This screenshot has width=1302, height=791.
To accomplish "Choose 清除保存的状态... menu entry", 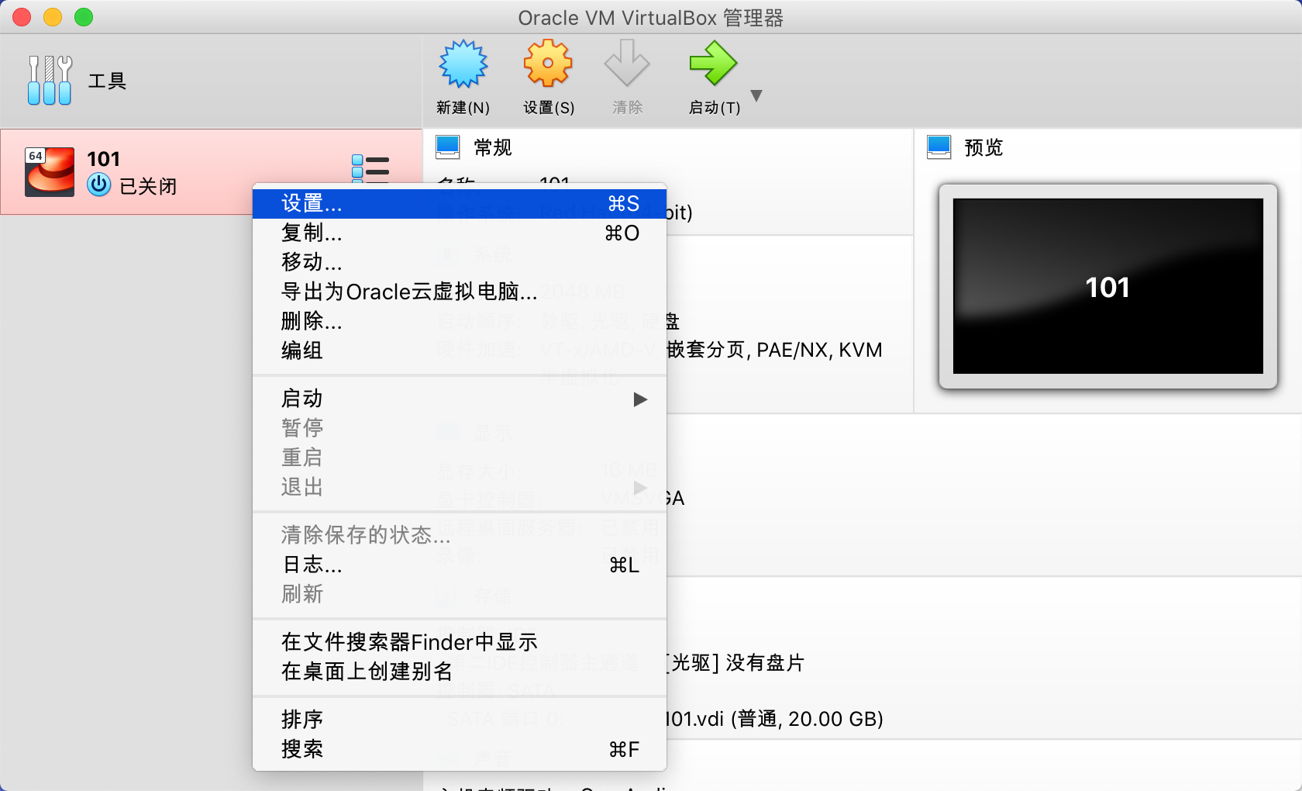I will point(460,536).
